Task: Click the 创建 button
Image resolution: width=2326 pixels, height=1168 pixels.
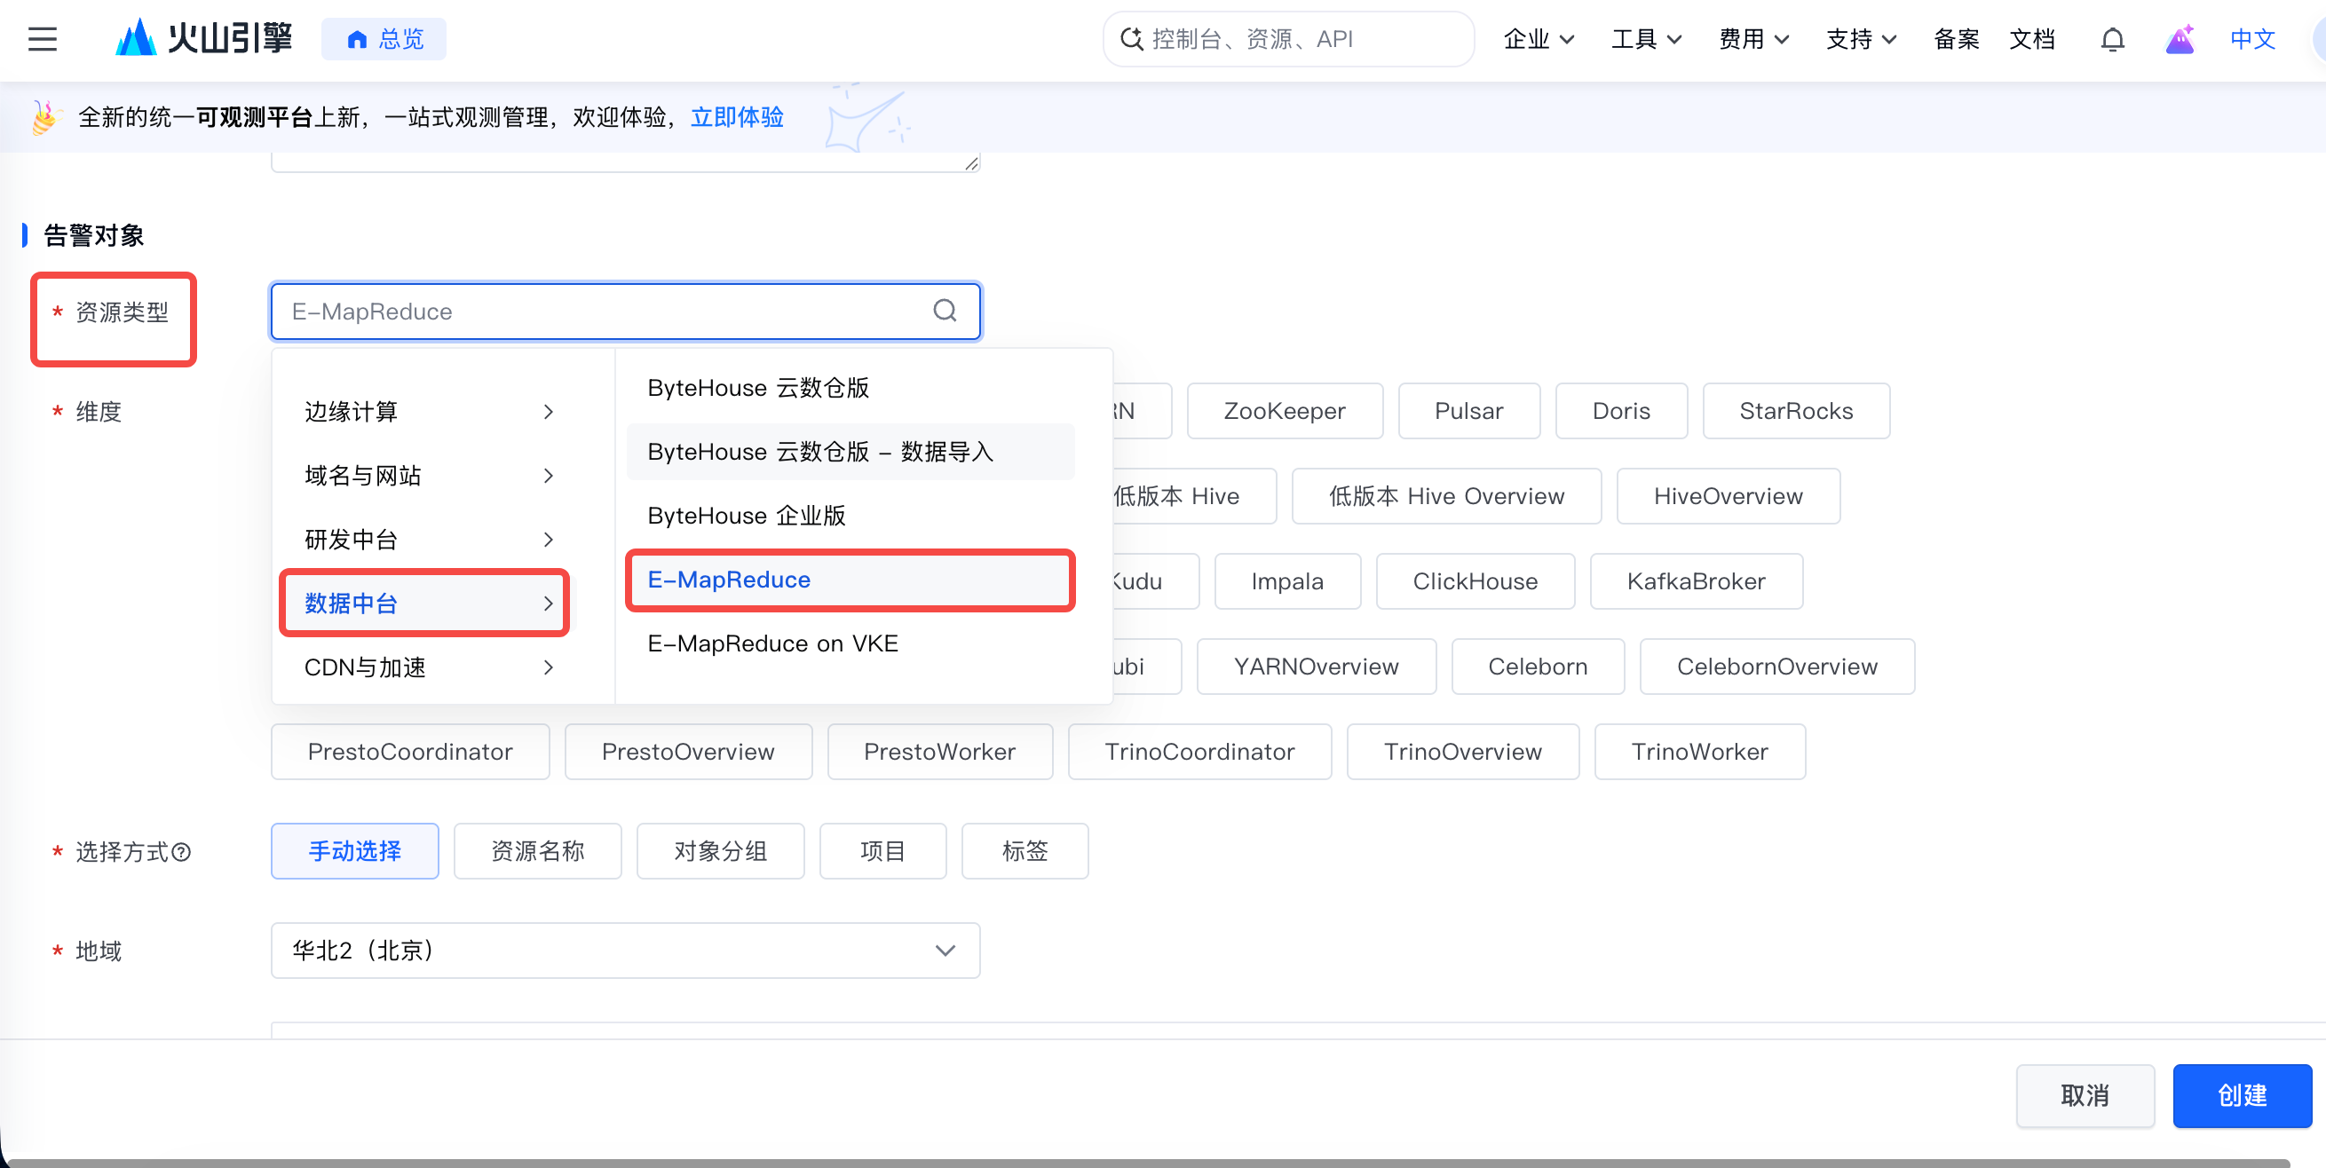Action: point(2242,1095)
